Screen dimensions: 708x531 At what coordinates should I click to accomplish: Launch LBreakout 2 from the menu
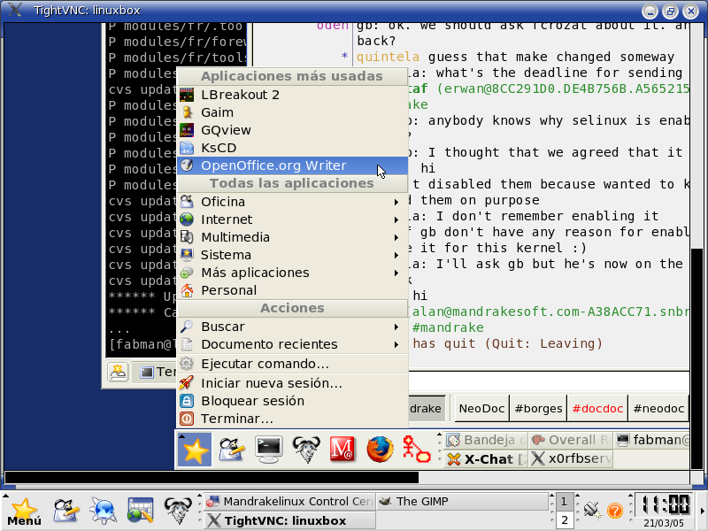point(292,95)
